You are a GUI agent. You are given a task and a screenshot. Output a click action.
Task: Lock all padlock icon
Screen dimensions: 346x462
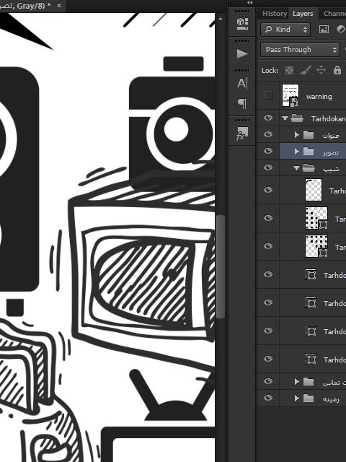pos(337,70)
